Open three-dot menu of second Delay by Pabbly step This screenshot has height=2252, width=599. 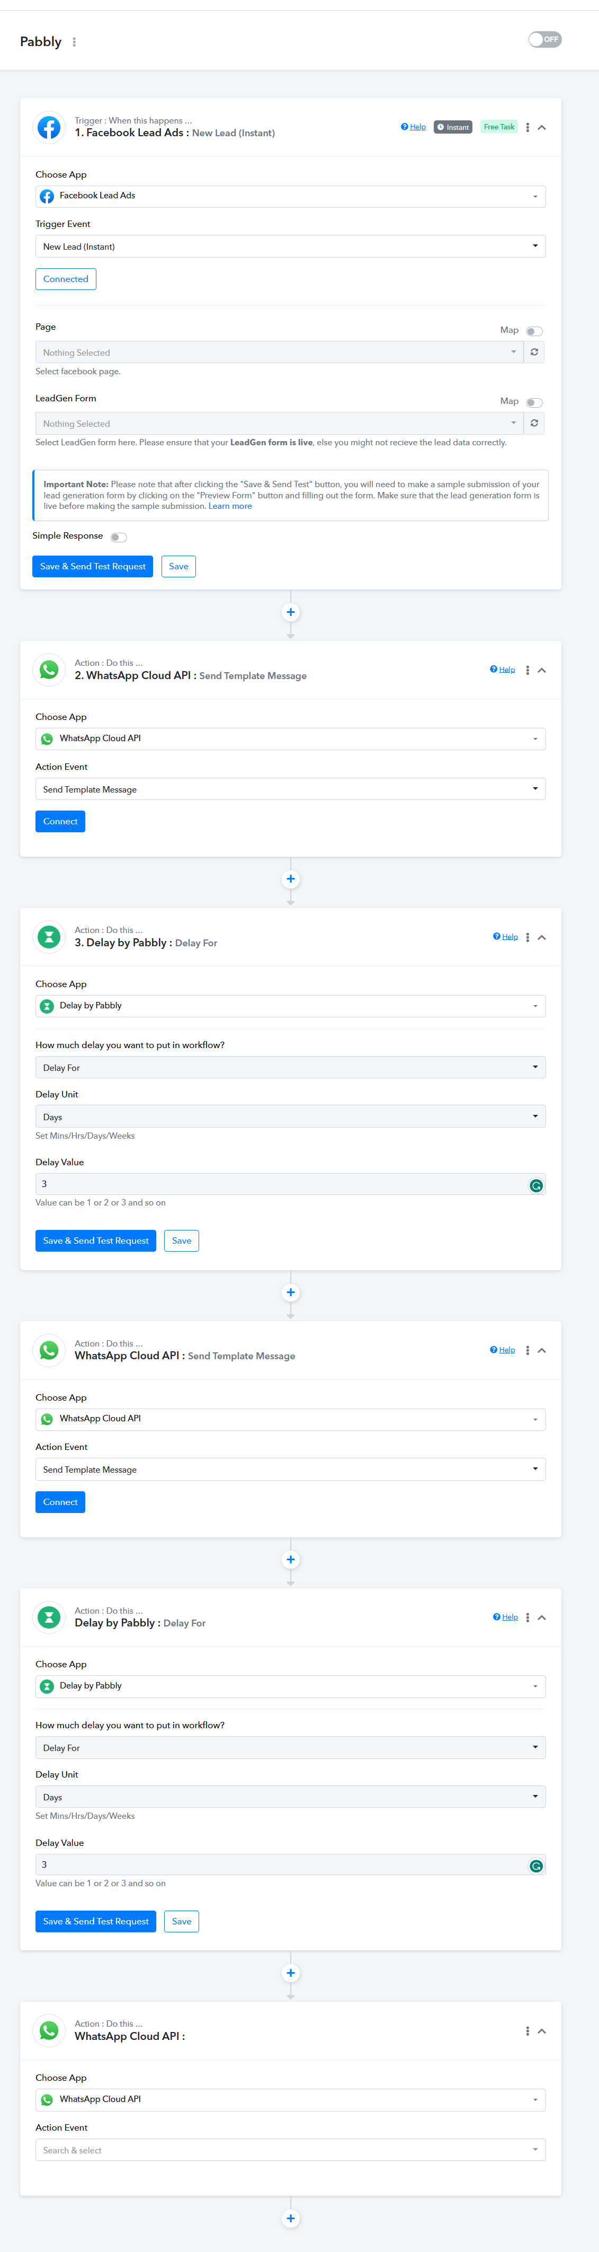(528, 1617)
